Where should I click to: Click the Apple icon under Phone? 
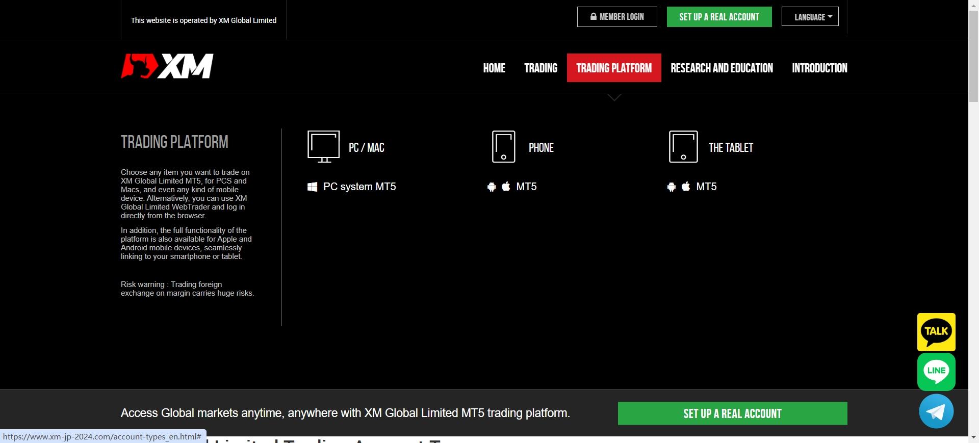[x=506, y=187]
